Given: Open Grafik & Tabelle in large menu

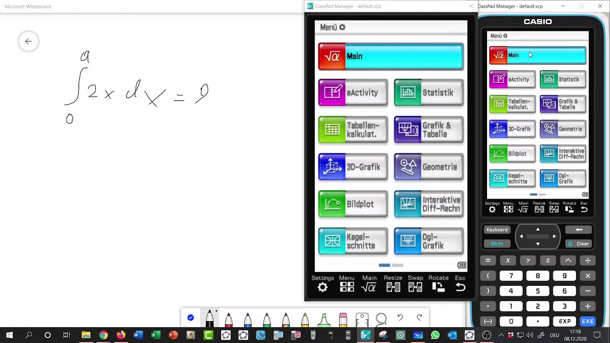Looking at the screenshot, I should pos(429,130).
